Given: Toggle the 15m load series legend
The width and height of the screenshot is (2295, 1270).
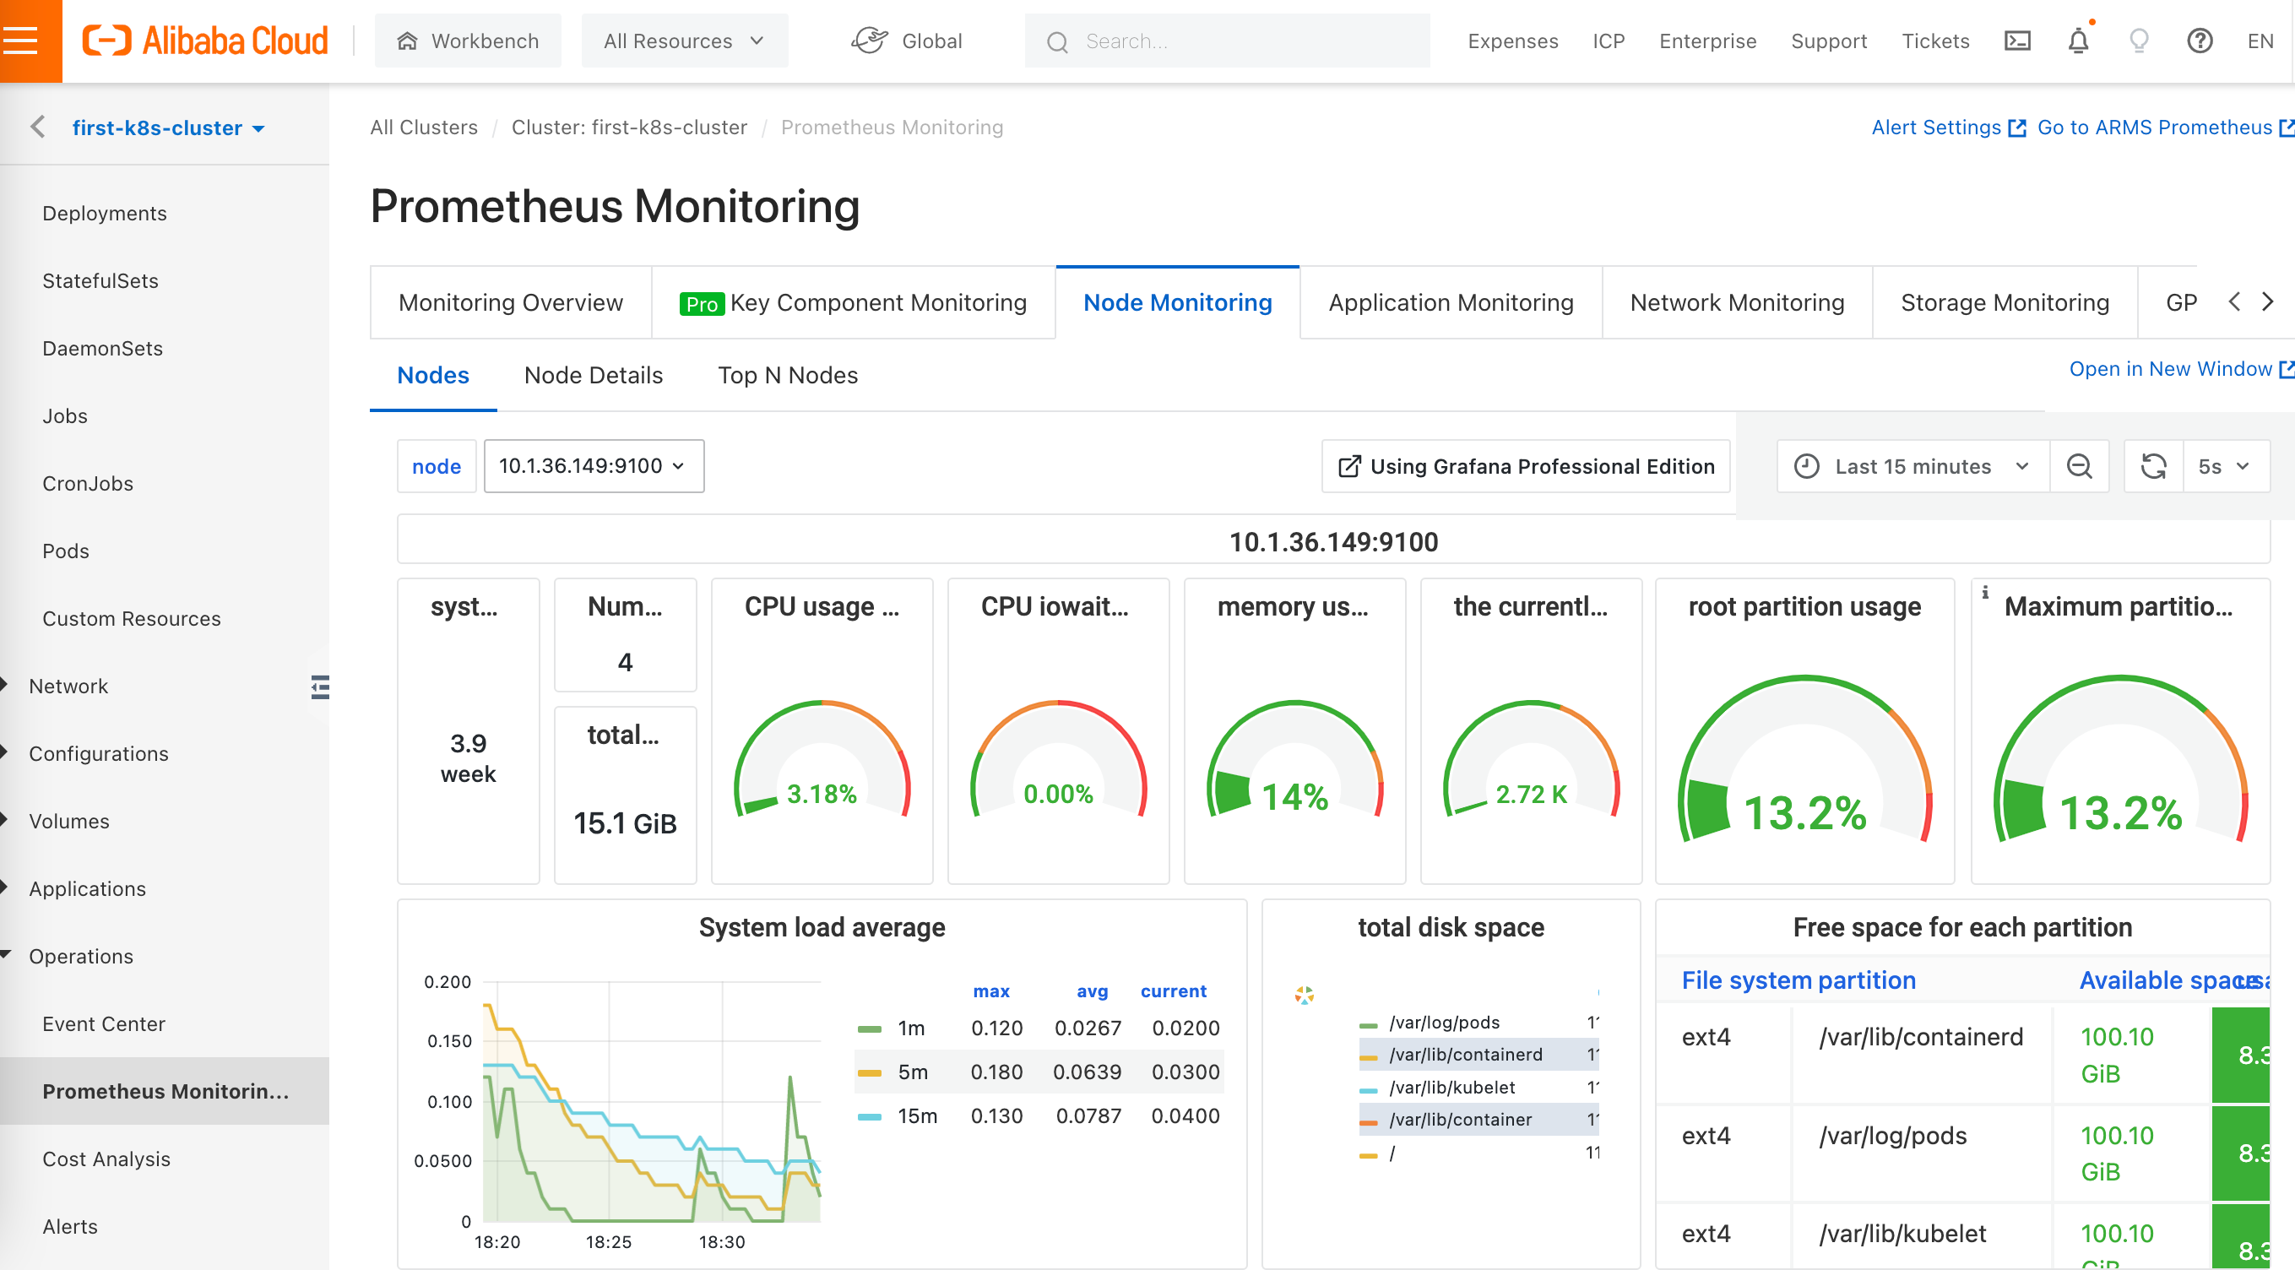Looking at the screenshot, I should 916,1115.
